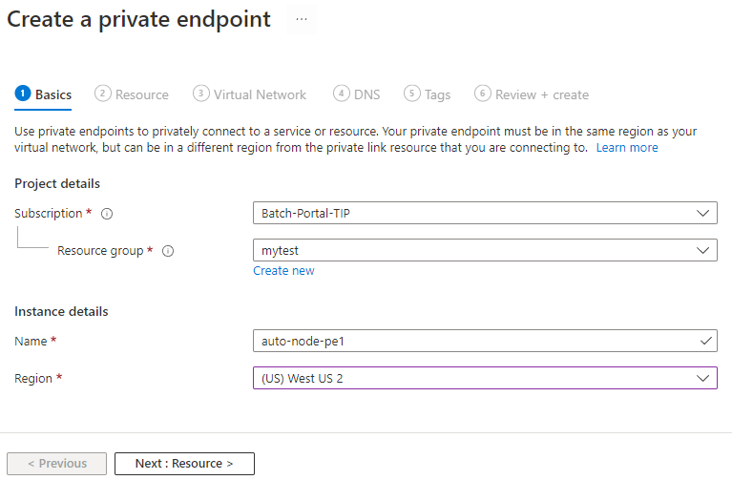Viewport: 732px width, 480px height.
Task: Open the DNS tab
Action: click(366, 94)
